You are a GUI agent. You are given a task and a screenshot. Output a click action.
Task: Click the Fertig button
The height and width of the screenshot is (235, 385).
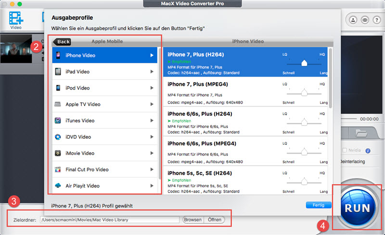319,205
